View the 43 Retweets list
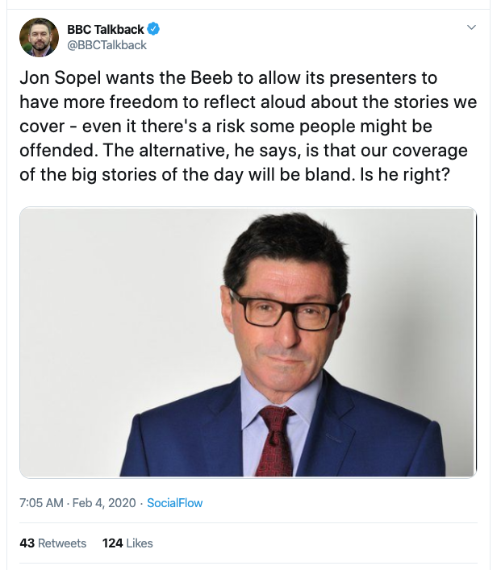501x570 pixels. (53, 543)
